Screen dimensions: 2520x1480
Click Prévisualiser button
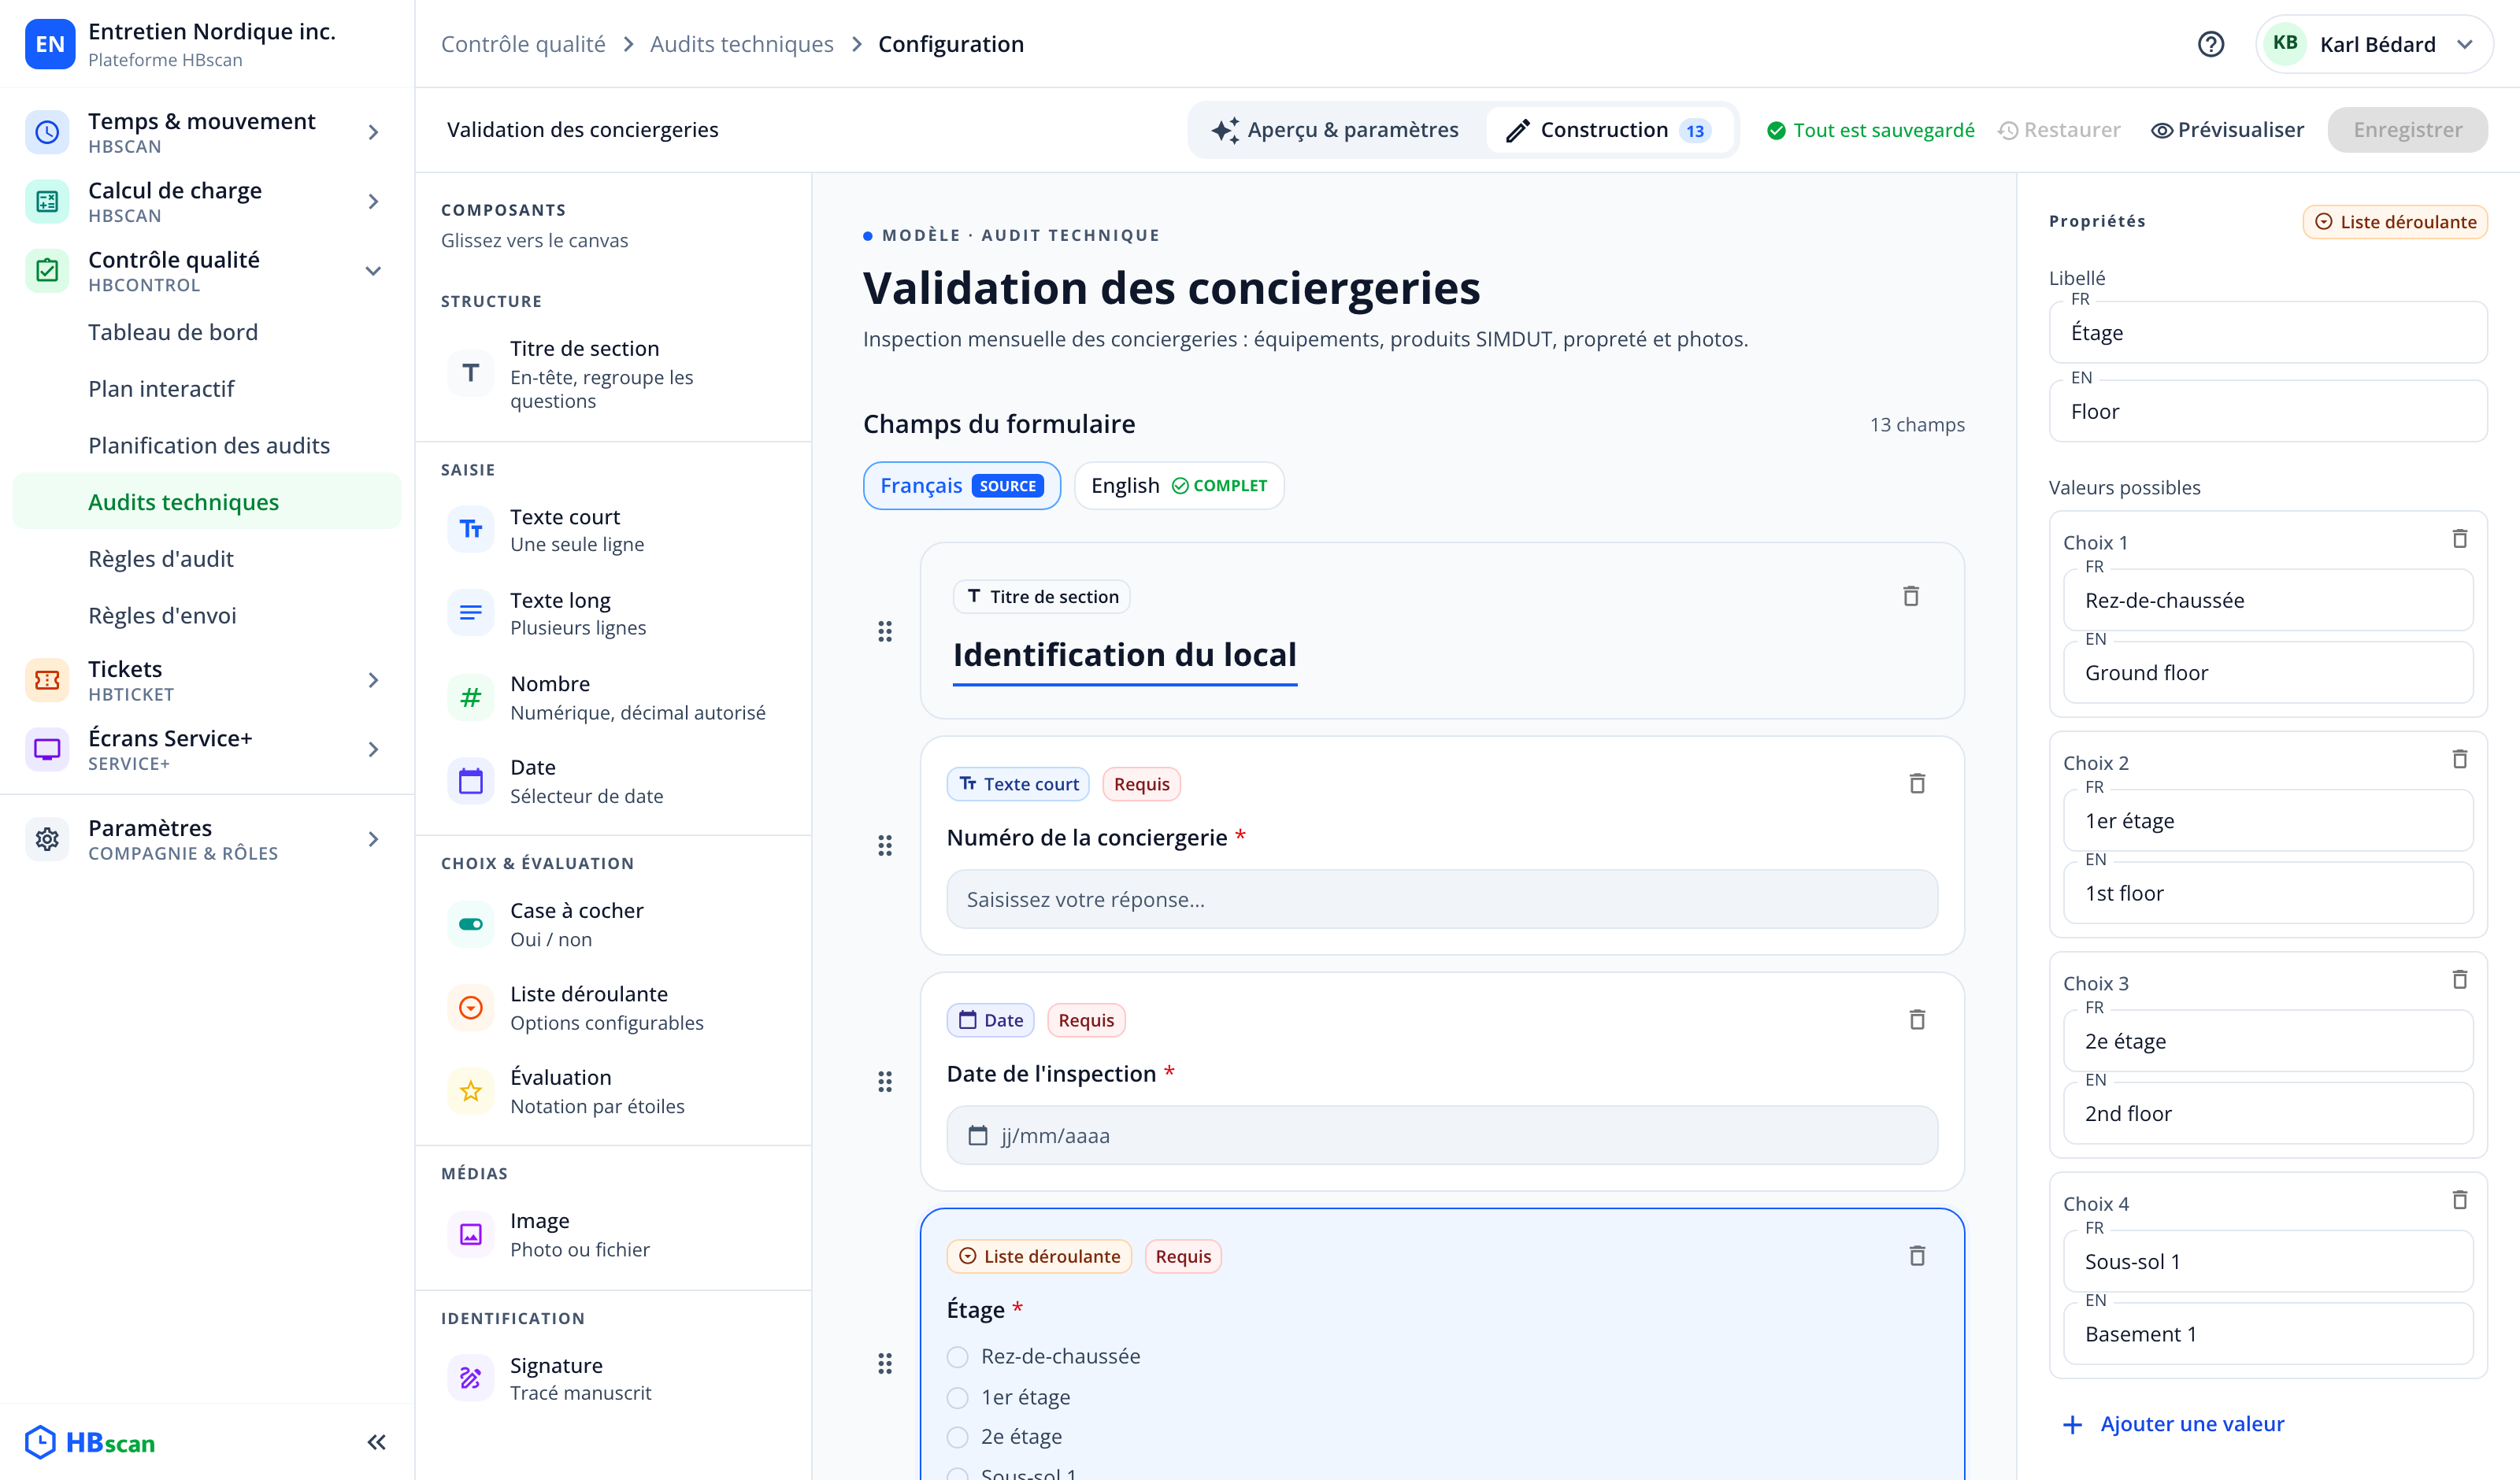pyautogui.click(x=2226, y=130)
